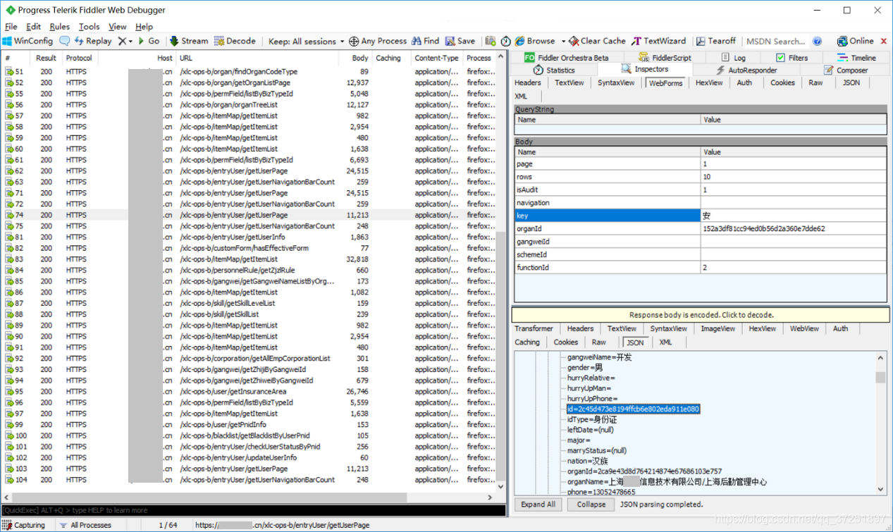This screenshot has height=532, width=893.
Task: Open the Tools menu
Action: [90, 26]
